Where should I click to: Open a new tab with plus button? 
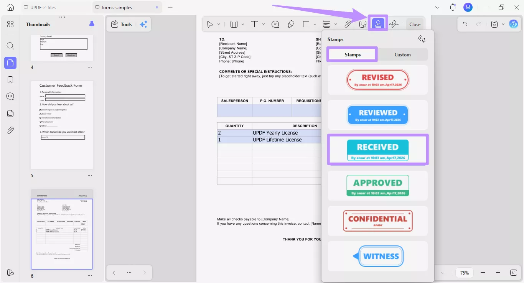click(x=170, y=7)
